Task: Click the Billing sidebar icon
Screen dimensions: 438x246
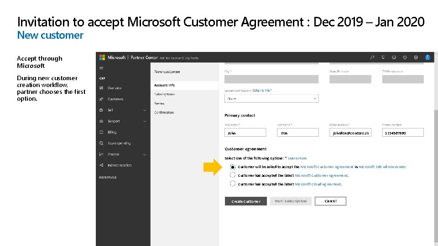Action: (x=101, y=132)
